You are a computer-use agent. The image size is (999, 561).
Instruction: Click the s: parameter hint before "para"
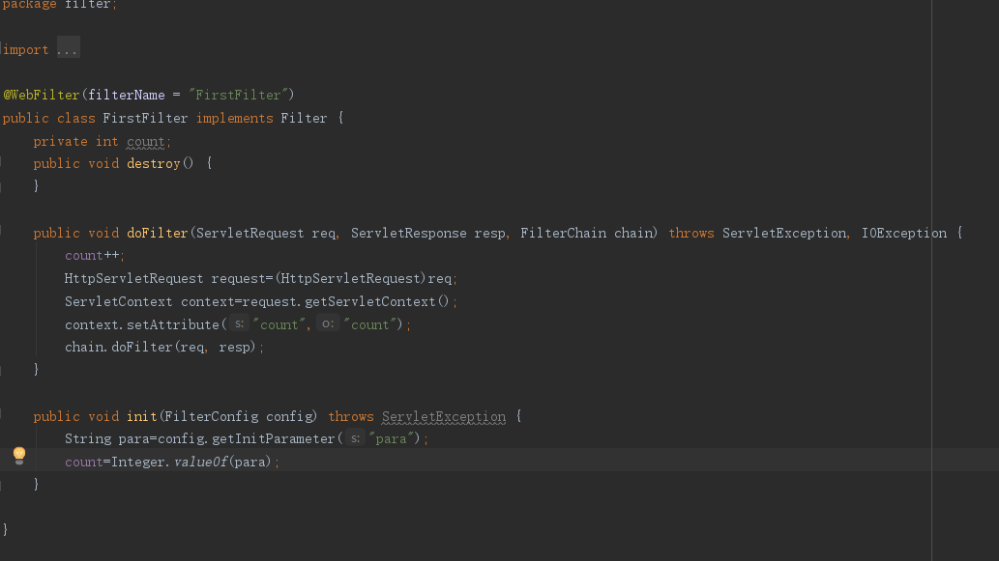coord(356,438)
